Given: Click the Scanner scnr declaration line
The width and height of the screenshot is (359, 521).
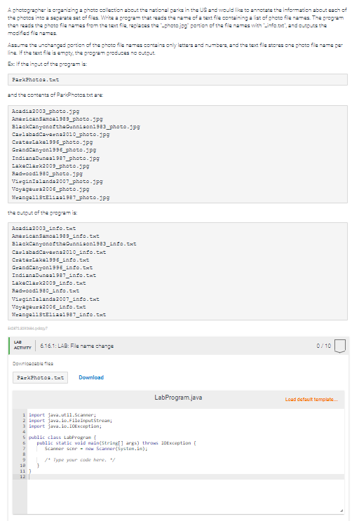Looking at the screenshot, I should click(96, 449).
